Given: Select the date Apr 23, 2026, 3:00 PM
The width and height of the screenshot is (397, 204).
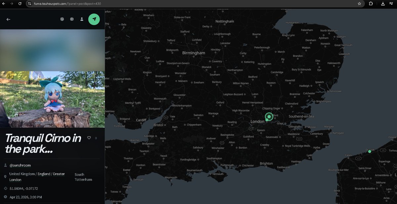Looking at the screenshot, I should (x=26, y=197).
